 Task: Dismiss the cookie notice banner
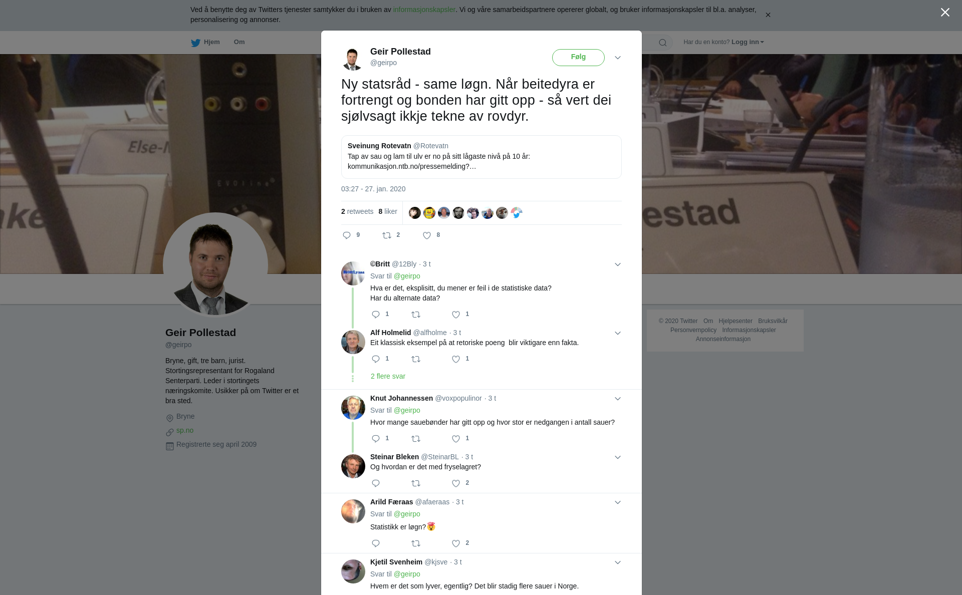(768, 15)
